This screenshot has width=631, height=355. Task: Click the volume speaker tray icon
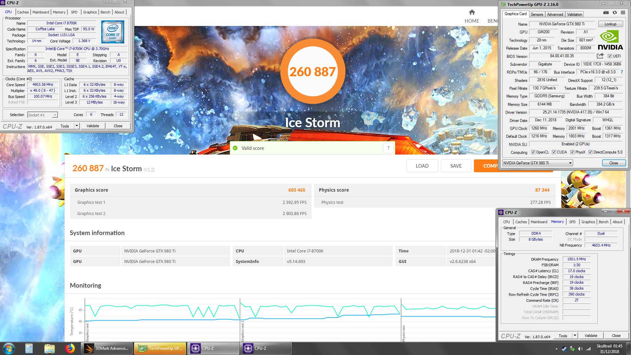pyautogui.click(x=580, y=349)
